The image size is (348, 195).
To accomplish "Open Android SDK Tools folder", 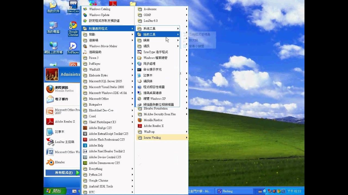I will click(x=108, y=186).
